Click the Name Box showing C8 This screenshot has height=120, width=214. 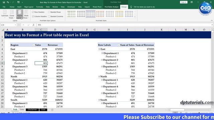8,25
